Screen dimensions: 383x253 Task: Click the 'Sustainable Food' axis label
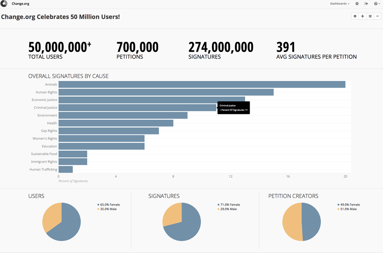point(44,154)
